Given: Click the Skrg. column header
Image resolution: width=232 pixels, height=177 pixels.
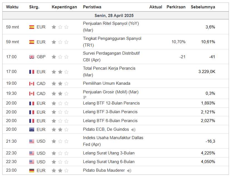Looking at the screenshot, I should point(34,7).
